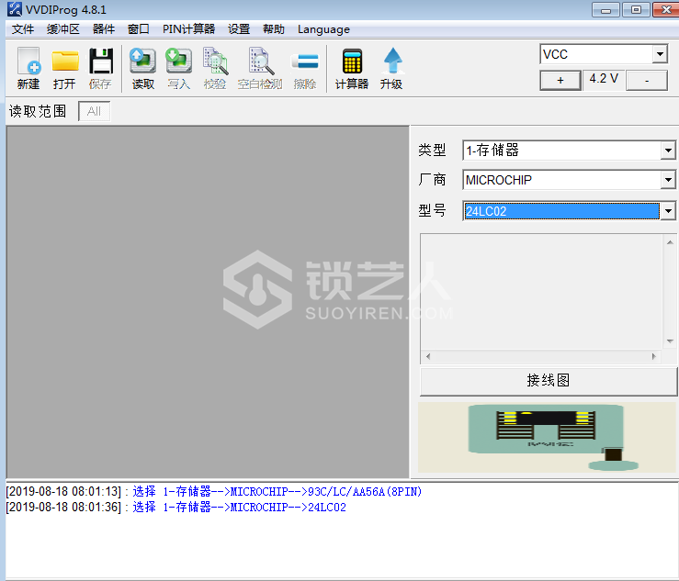The image size is (679, 581).
Task: Click the 写入 (Write) chip icon
Action: (179, 68)
